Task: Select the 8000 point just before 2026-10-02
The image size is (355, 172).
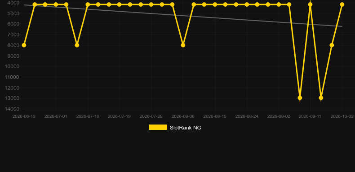Action: pyautogui.click(x=332, y=45)
